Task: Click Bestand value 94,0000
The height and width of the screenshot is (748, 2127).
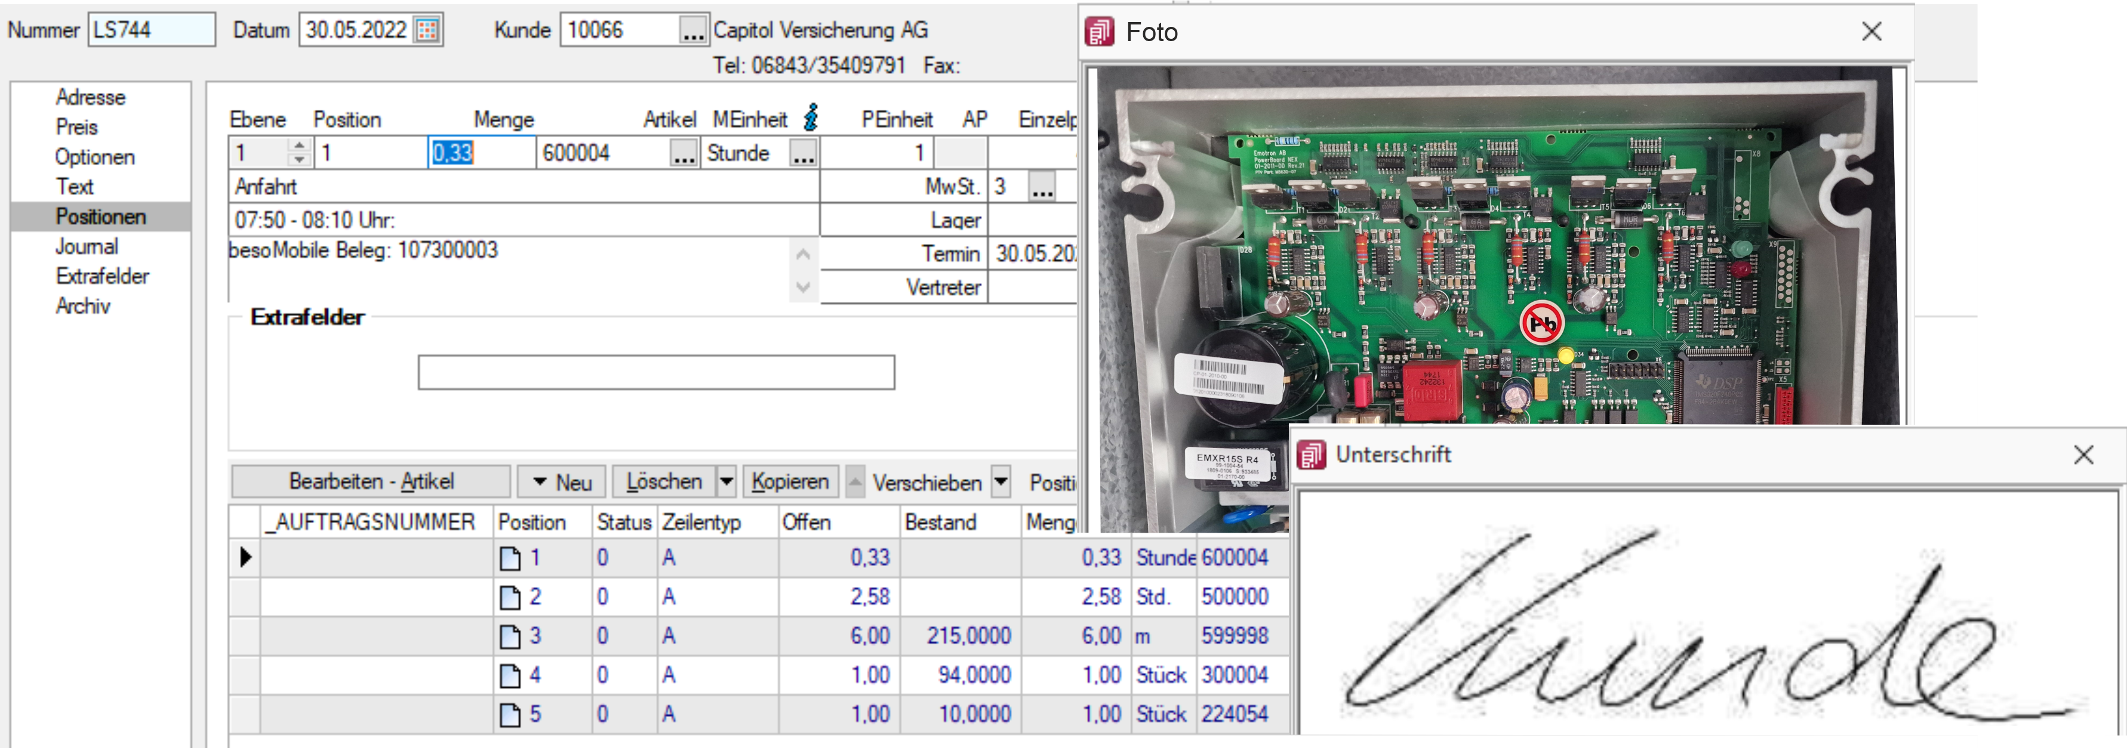Action: point(974,675)
